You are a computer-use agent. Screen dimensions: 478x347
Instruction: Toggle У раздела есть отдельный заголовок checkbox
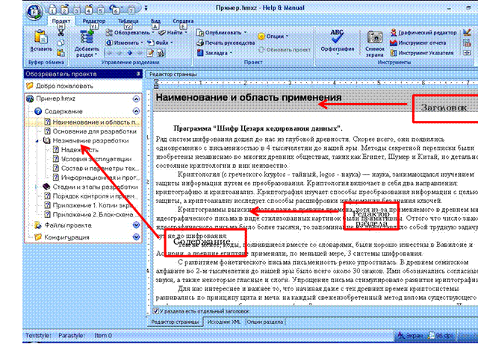point(156,311)
